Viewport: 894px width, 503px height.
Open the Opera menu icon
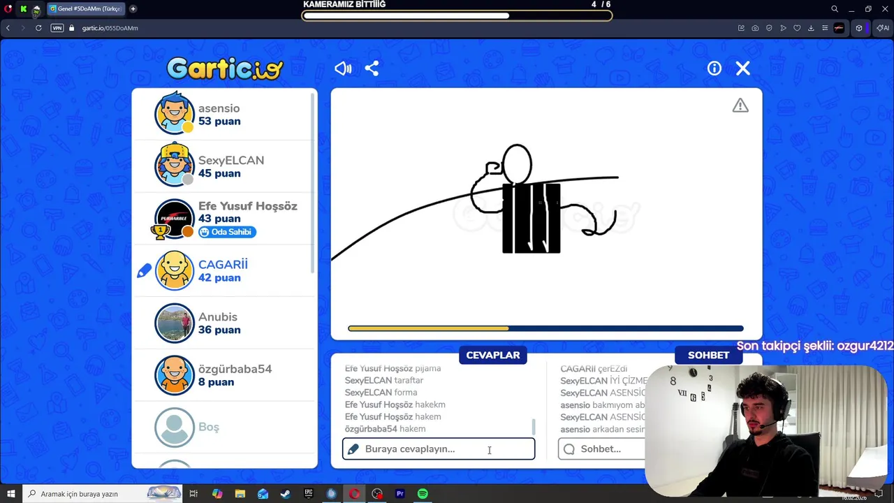[8, 9]
